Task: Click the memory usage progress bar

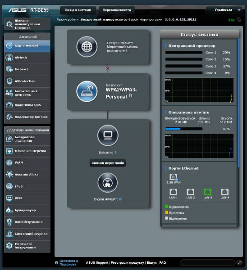Action: coord(184,129)
